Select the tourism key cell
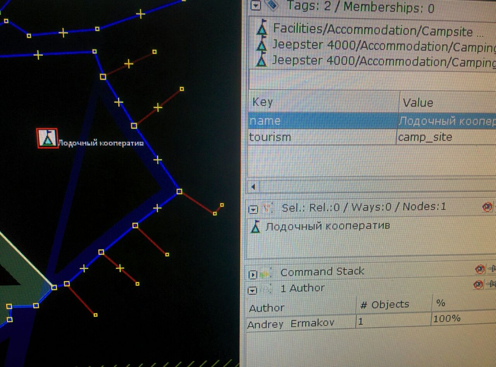496x367 pixels. click(322, 137)
